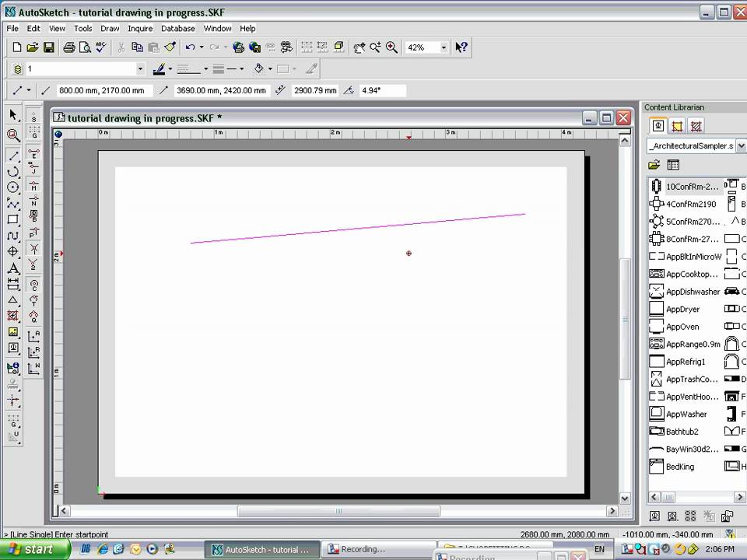Select Bathtub2 symbol in library list

674,432
